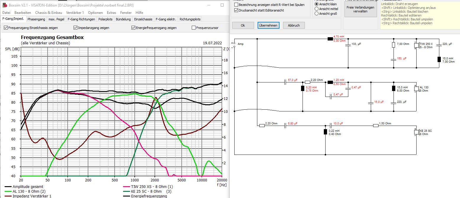Switch to the Polarplots tab

[105, 19]
